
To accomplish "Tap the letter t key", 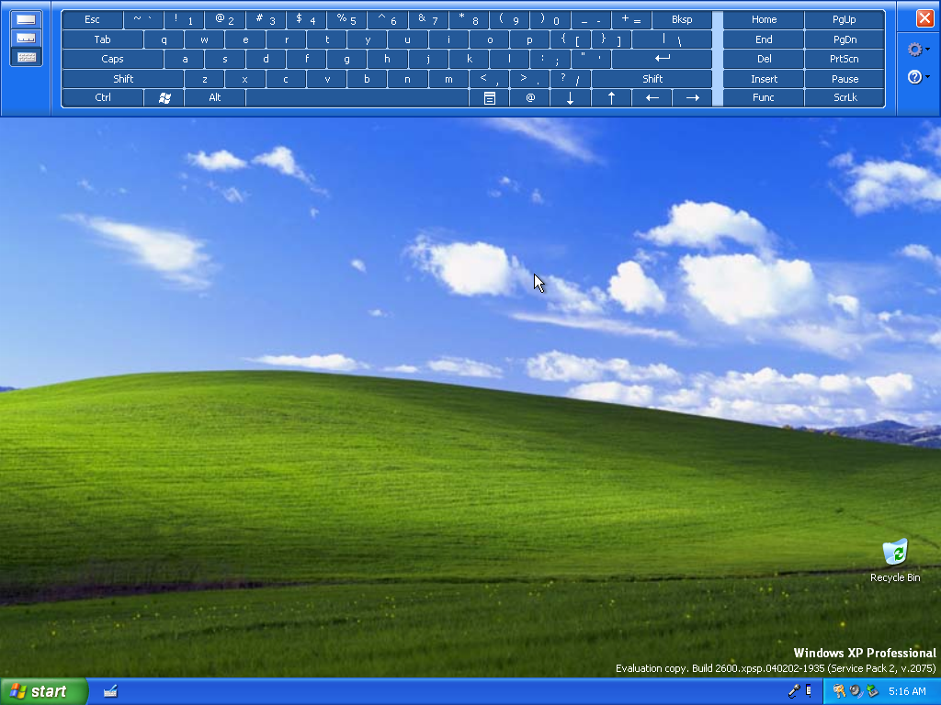I will [326, 39].
